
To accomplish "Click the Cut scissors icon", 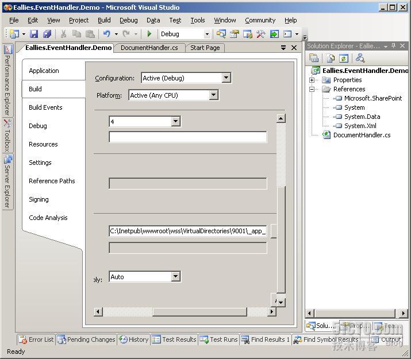I will tap(63, 34).
